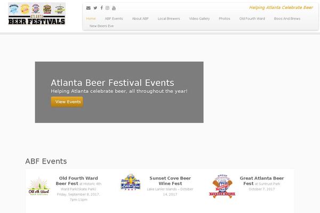This screenshot has height=213, width=320.
Task: Click the Friday, September 8, 2017 date text
Action: pos(78,194)
